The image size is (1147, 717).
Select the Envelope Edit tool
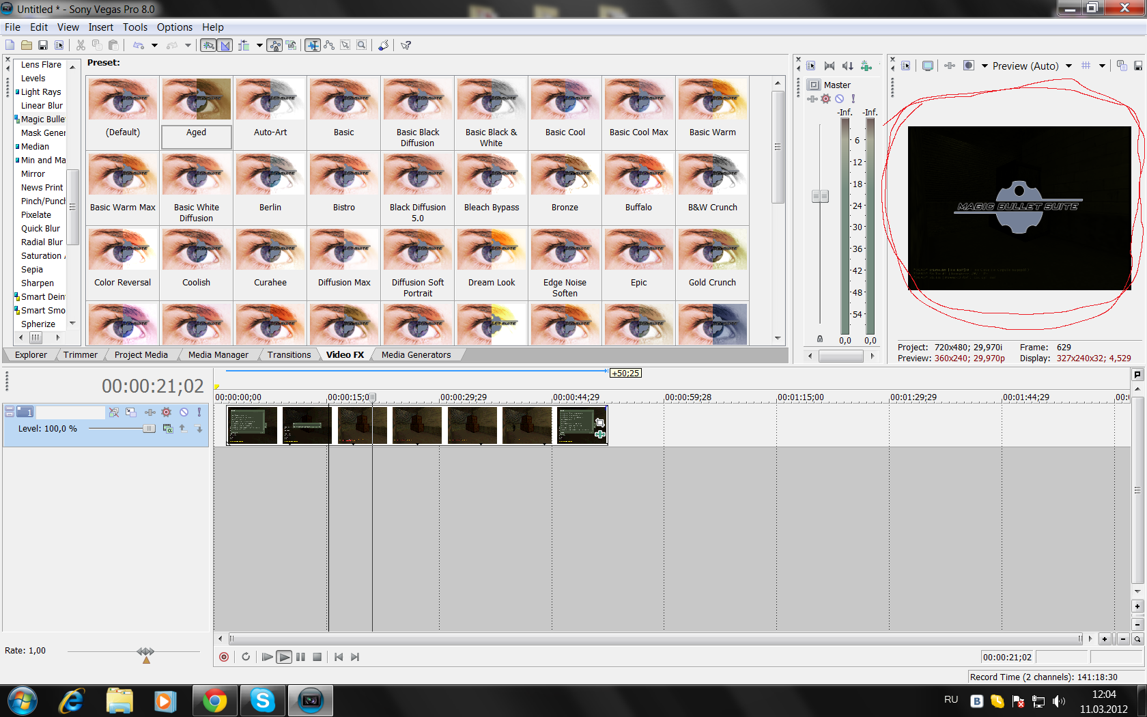(329, 45)
